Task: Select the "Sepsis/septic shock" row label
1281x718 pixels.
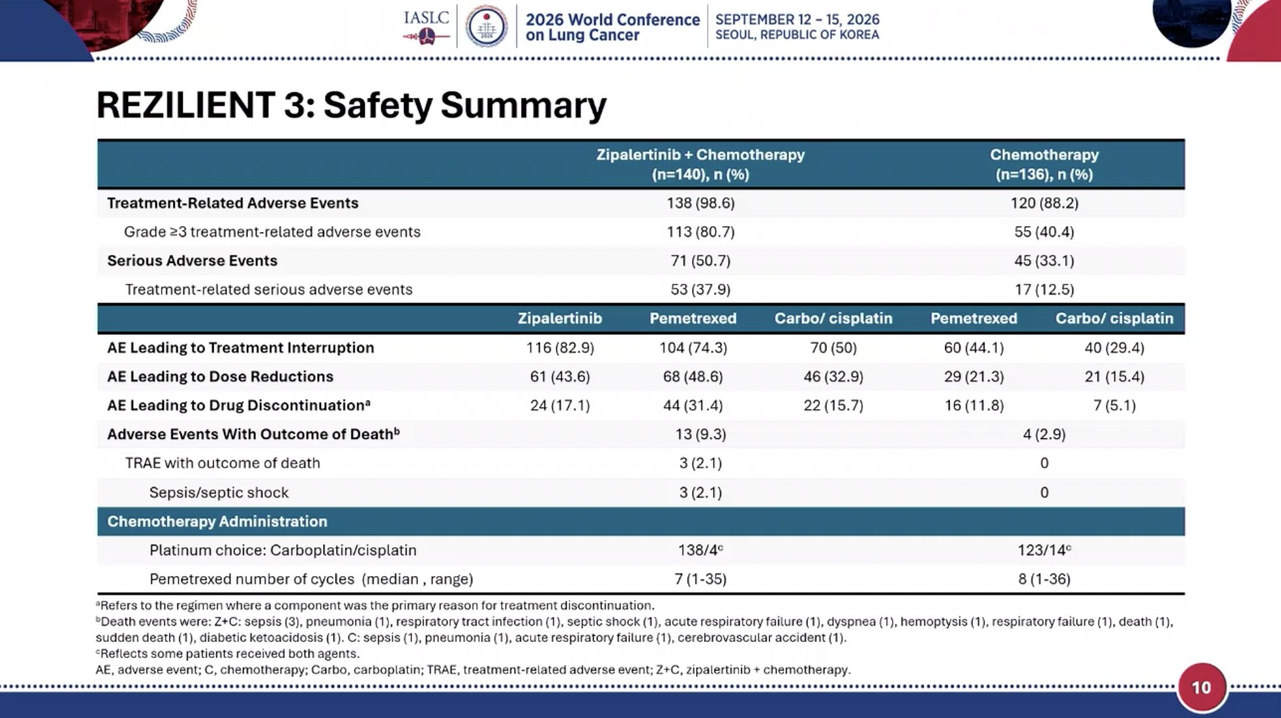Action: [x=219, y=493]
